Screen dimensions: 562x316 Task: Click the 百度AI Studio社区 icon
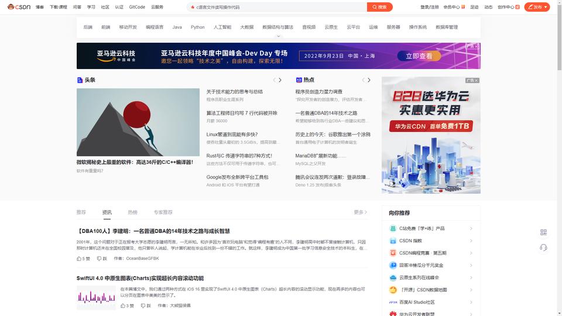coord(393,302)
